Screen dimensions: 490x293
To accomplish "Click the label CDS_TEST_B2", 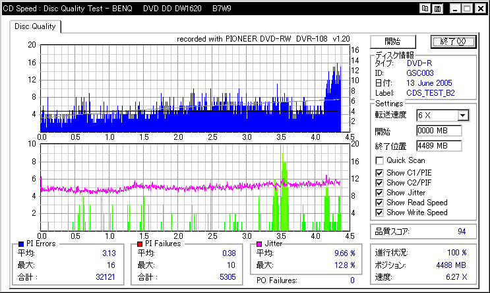I will pos(430,93).
